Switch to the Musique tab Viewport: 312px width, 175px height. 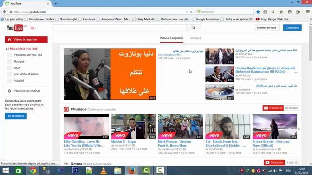(195, 38)
